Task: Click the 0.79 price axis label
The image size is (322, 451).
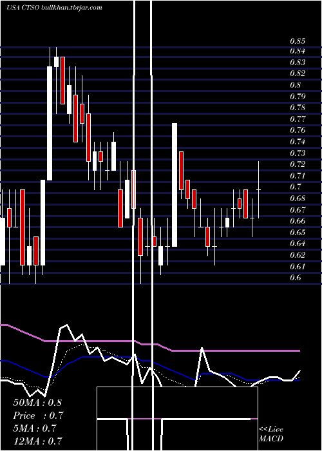Action: (x=298, y=97)
